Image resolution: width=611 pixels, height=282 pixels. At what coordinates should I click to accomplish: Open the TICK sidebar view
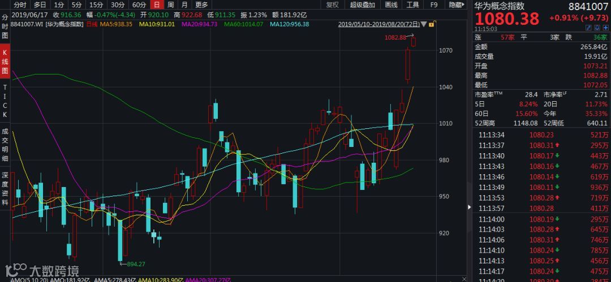pyautogui.click(x=5, y=100)
